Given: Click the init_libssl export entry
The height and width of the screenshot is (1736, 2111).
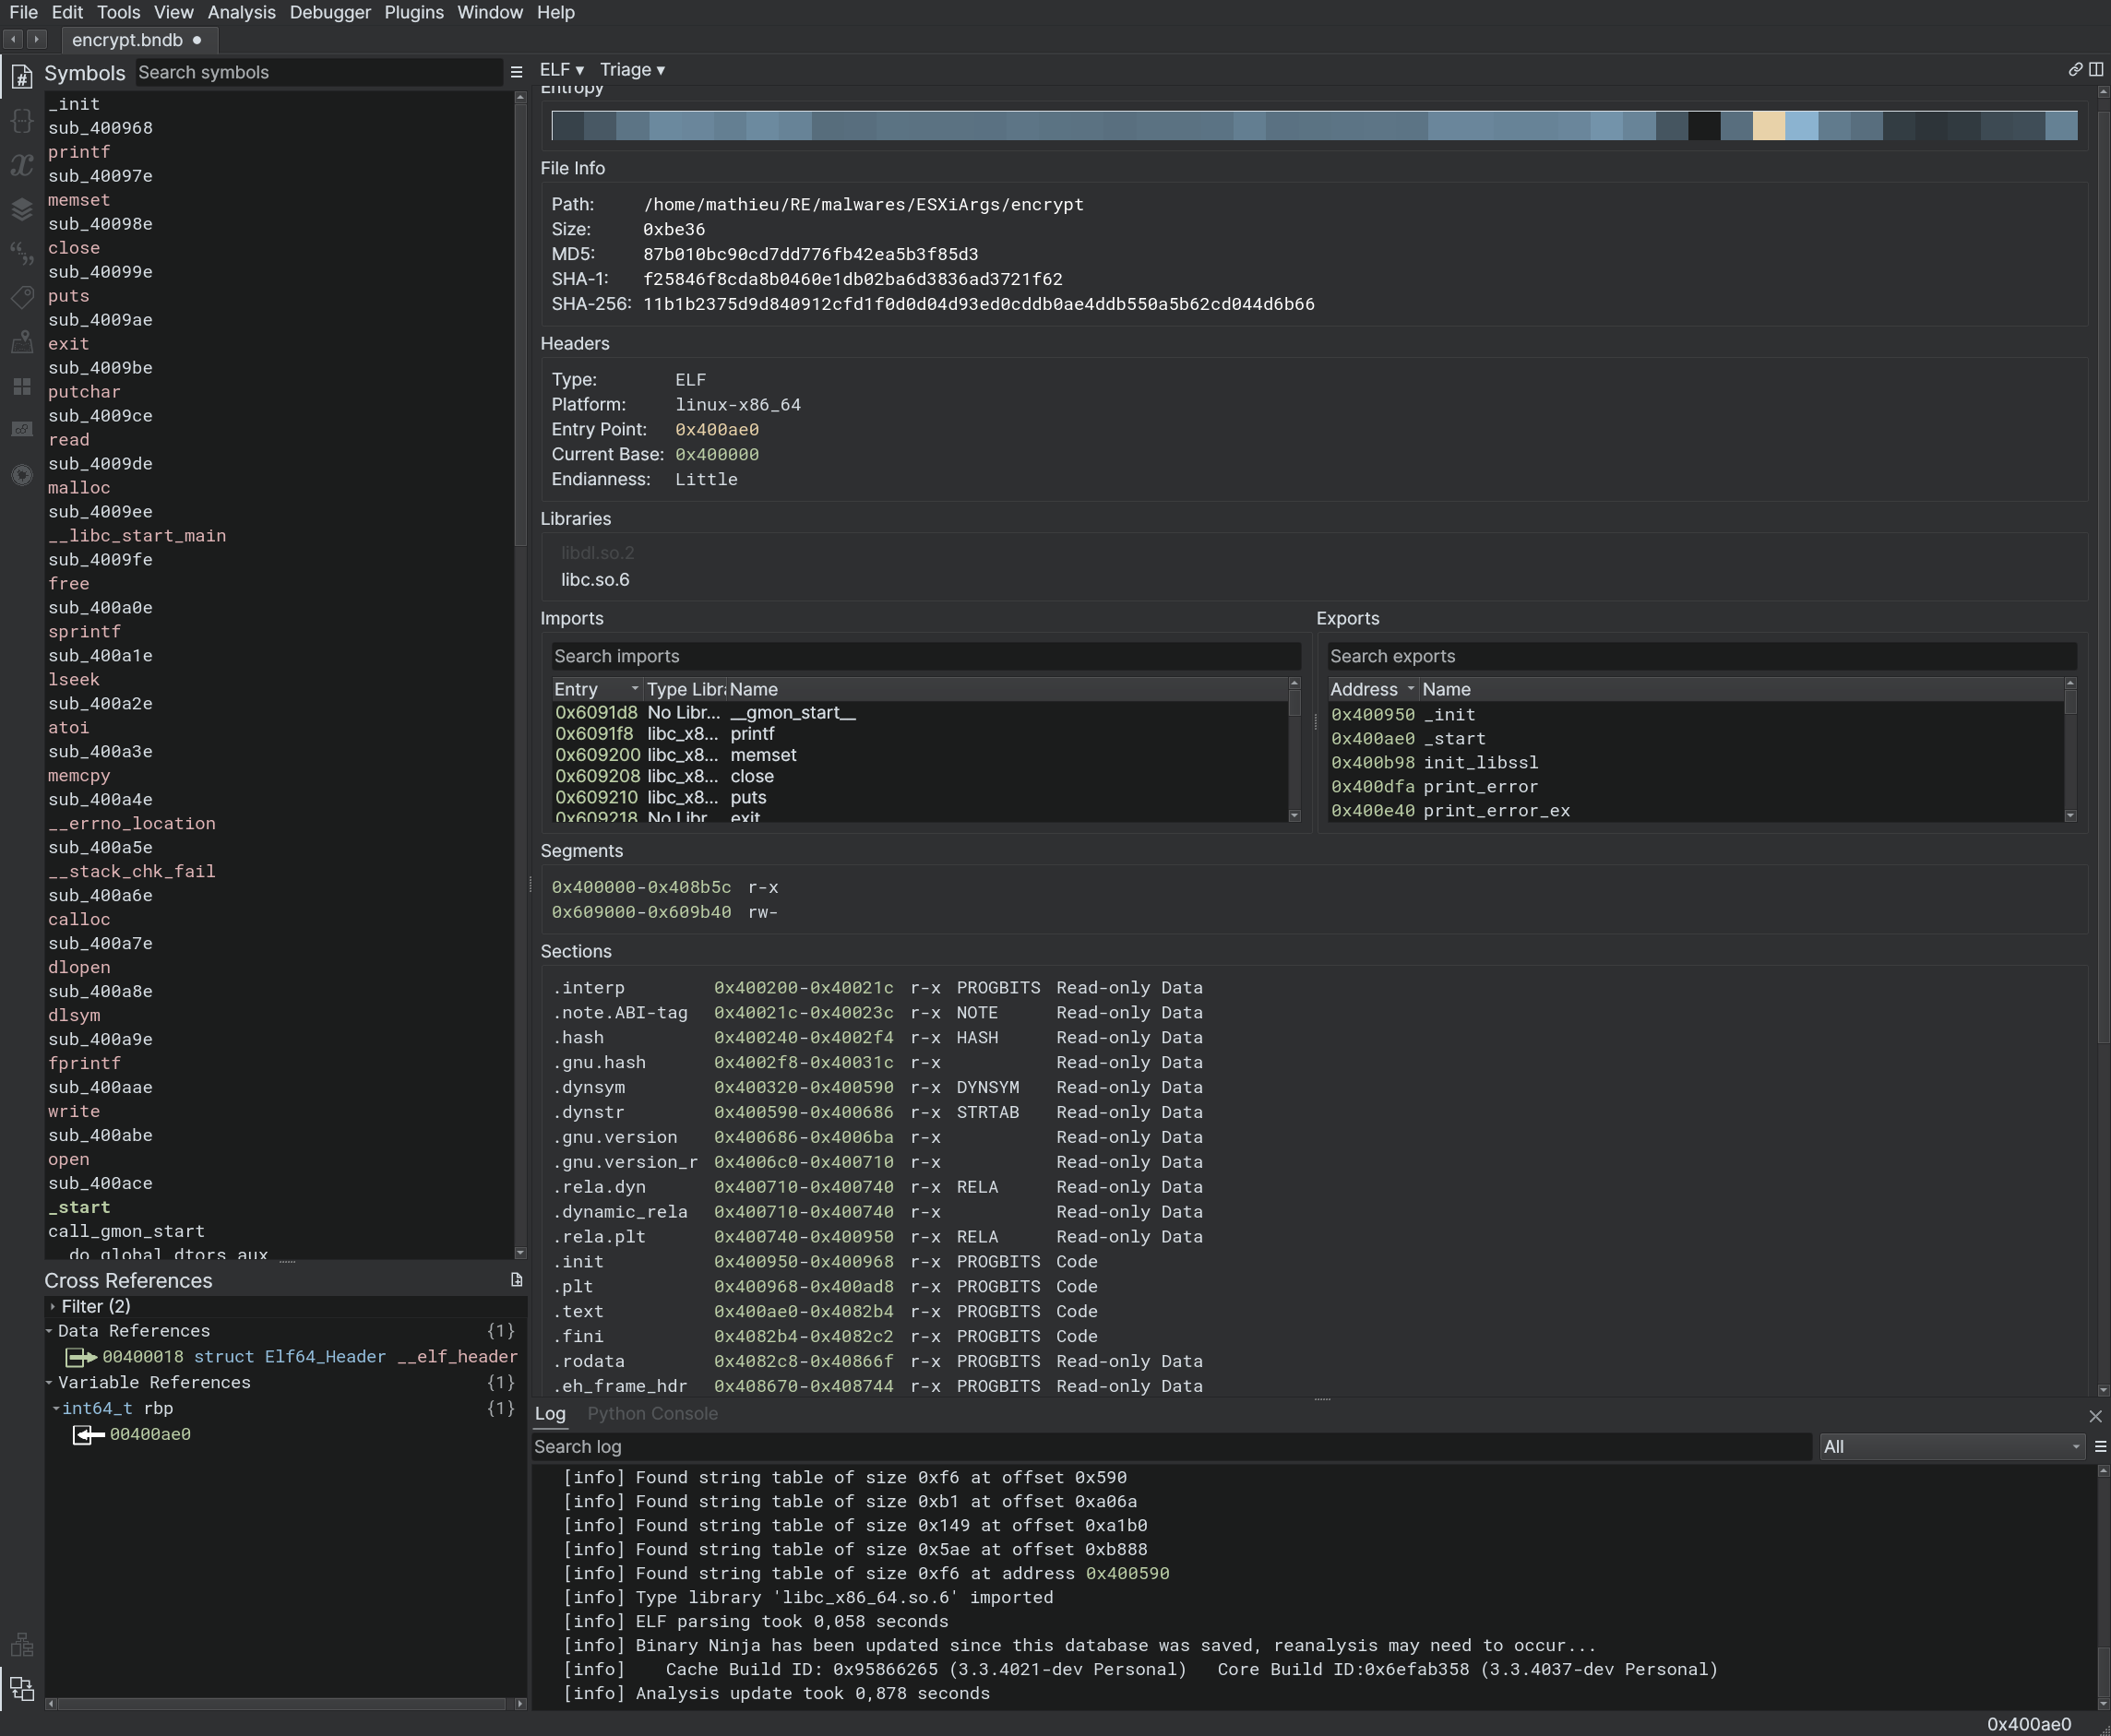Looking at the screenshot, I should pyautogui.click(x=1480, y=763).
